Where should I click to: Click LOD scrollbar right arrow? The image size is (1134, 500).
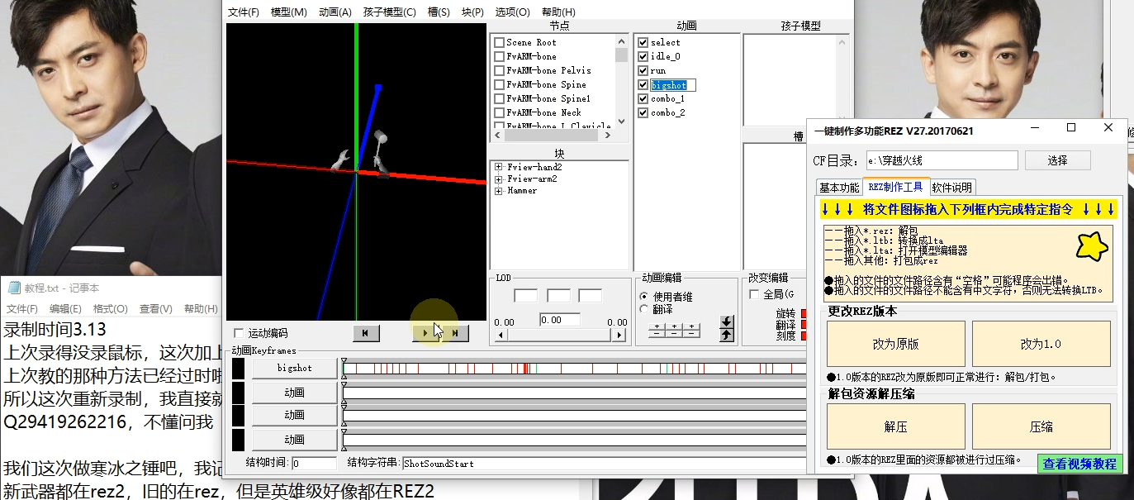pyautogui.click(x=619, y=336)
